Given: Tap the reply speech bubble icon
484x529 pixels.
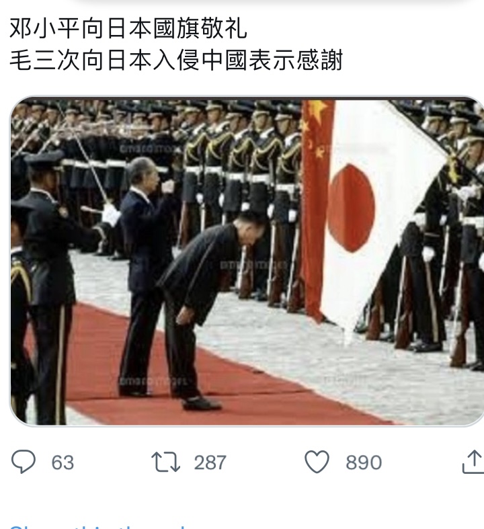Looking at the screenshot, I should 24,462.
